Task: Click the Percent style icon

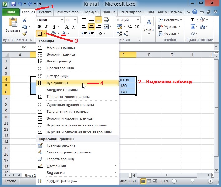Action: [x=130, y=27]
